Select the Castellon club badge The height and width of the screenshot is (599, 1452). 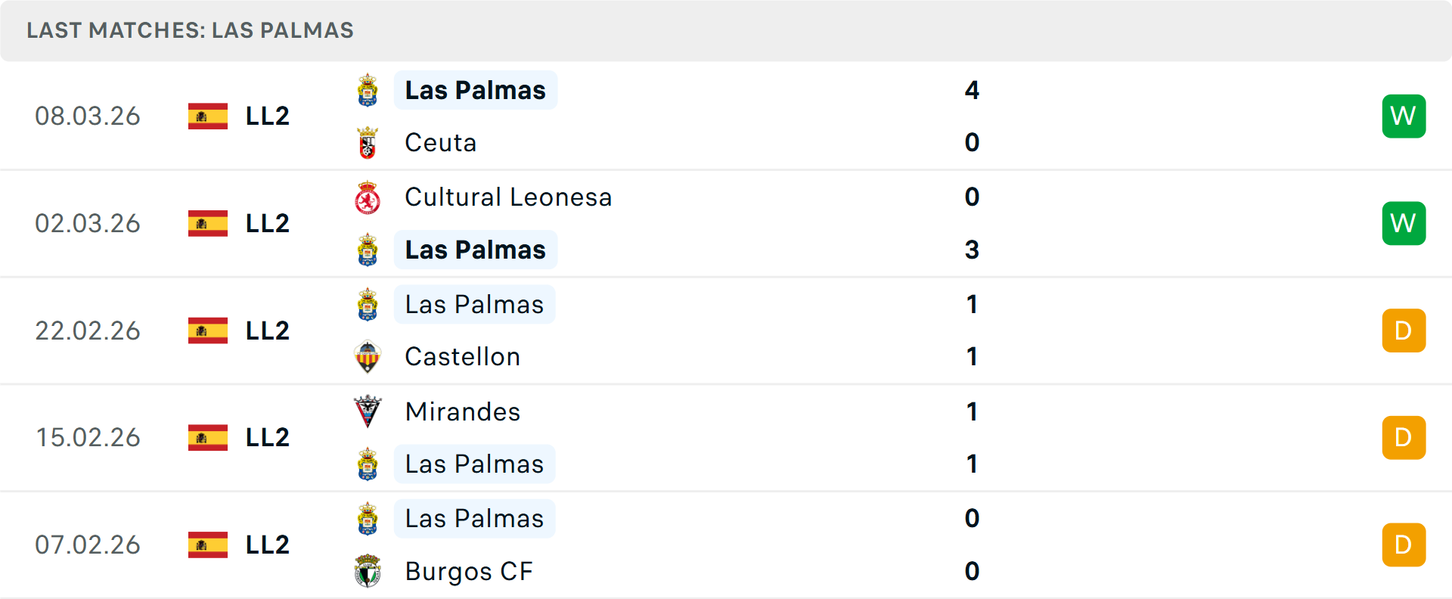tap(368, 357)
